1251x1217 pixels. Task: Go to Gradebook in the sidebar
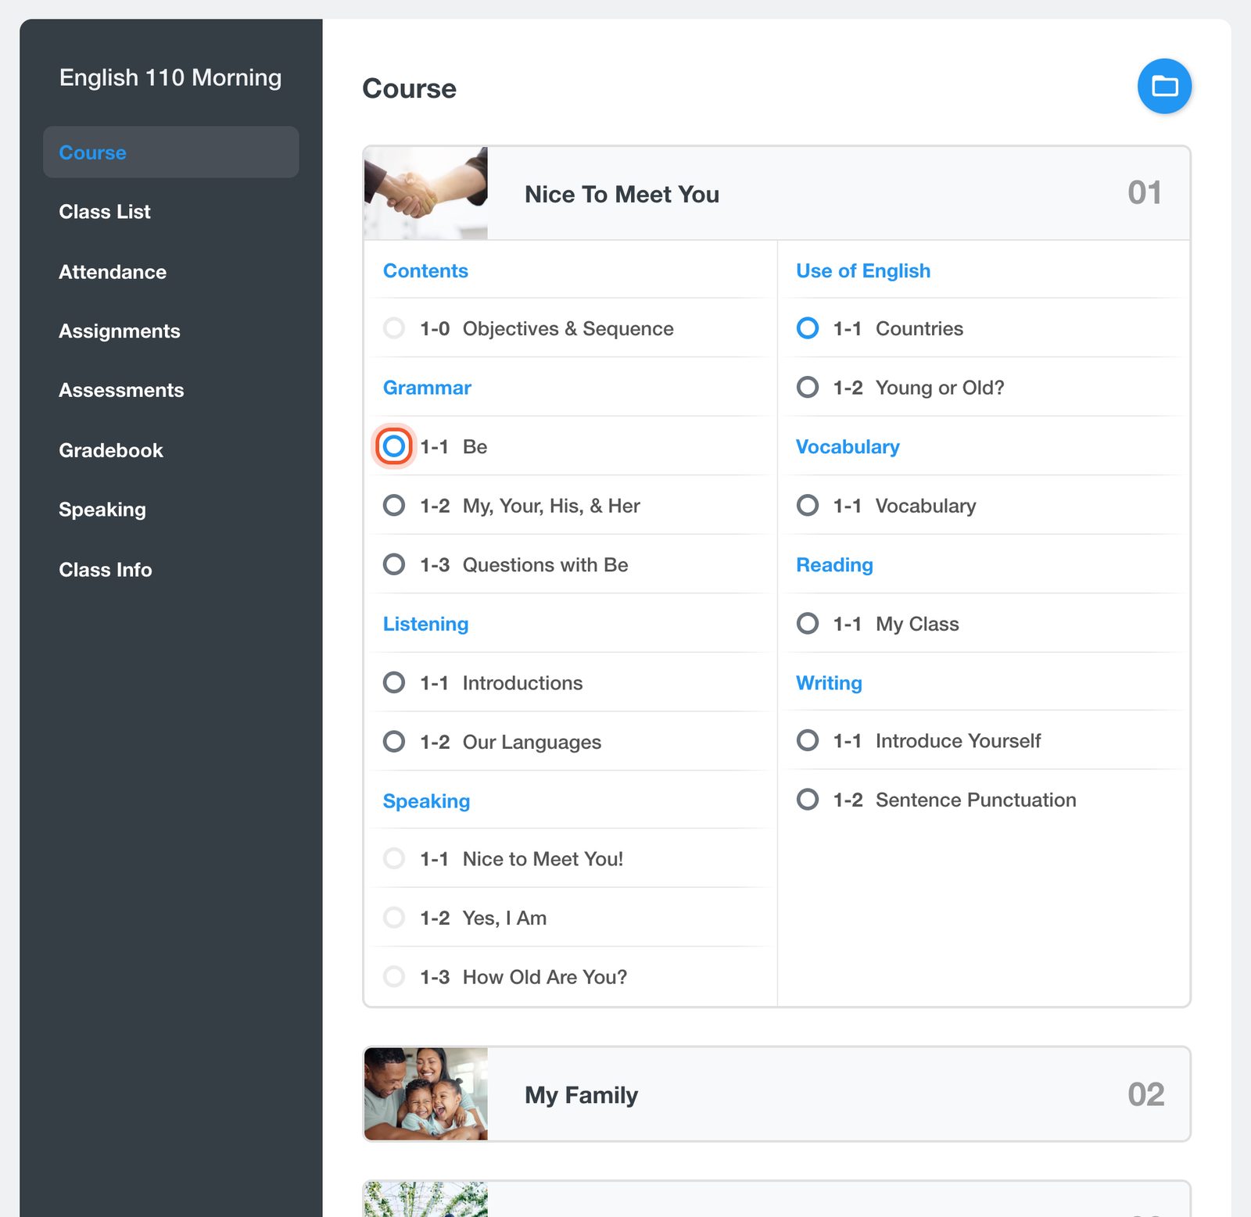(111, 450)
